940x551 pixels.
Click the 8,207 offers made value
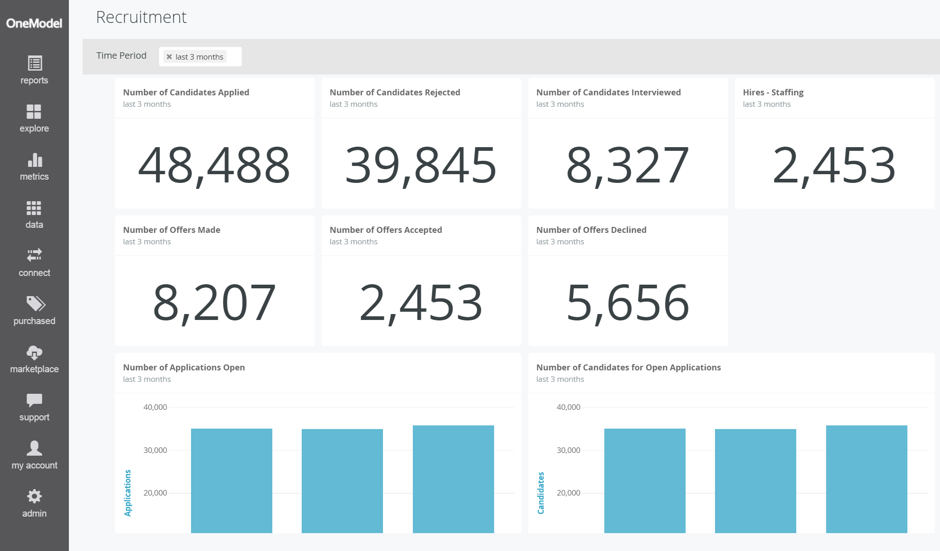point(214,303)
